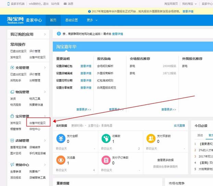Click 查看详情 after 请点击
213x186 pixels.
(117, 34)
